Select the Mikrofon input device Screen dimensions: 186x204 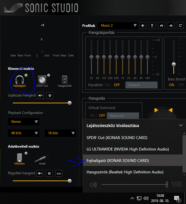point(20,159)
